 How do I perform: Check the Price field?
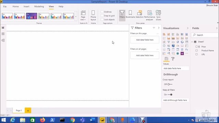[x=196, y=46]
